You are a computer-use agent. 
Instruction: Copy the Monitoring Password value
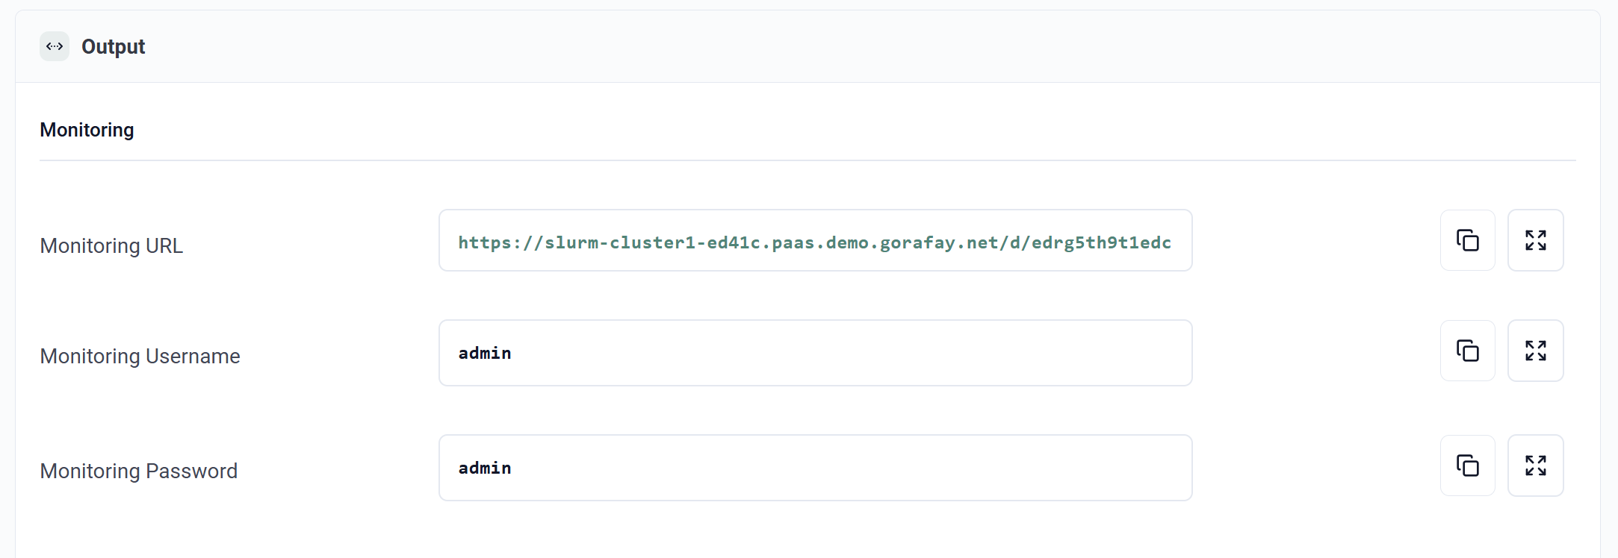pos(1467,465)
